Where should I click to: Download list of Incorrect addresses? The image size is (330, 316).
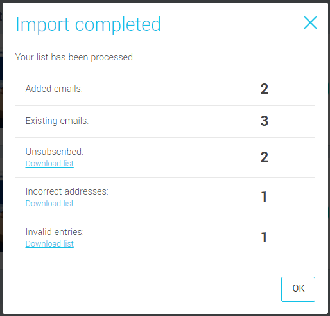[49, 204]
